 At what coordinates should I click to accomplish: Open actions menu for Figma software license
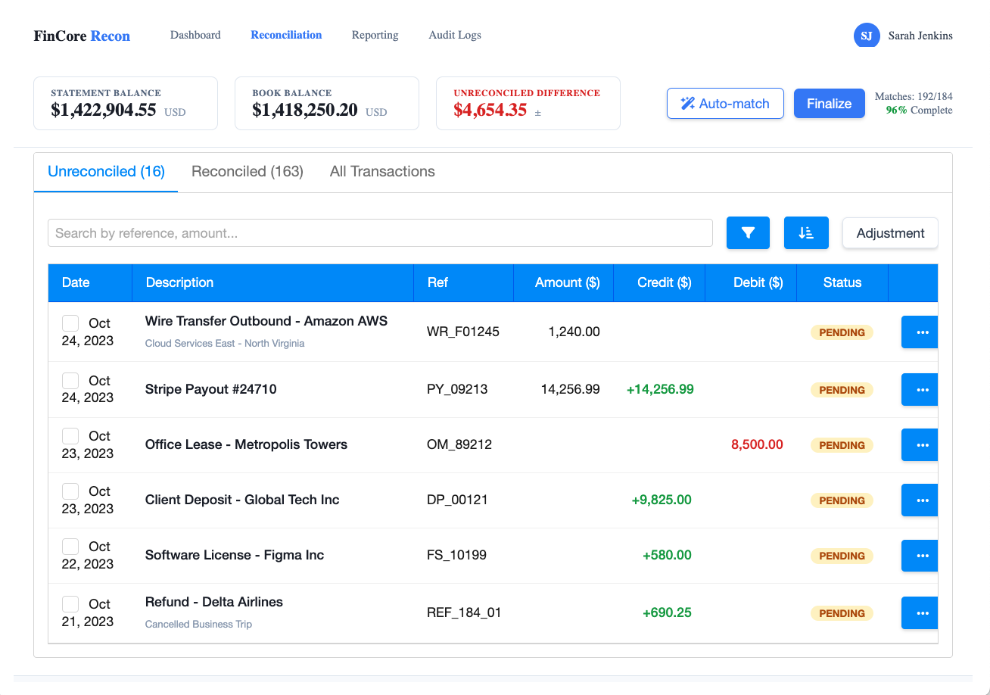point(919,555)
